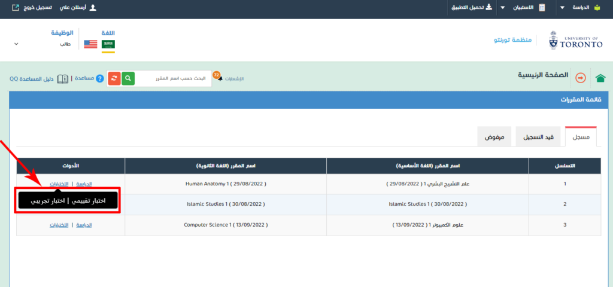Click the orange circled arrow icon
The image size is (613, 287).
(x=581, y=78)
